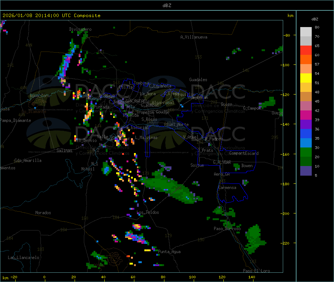Click the Atuel_Norte label
Screen dimensions: 334x282
tap(176, 125)
